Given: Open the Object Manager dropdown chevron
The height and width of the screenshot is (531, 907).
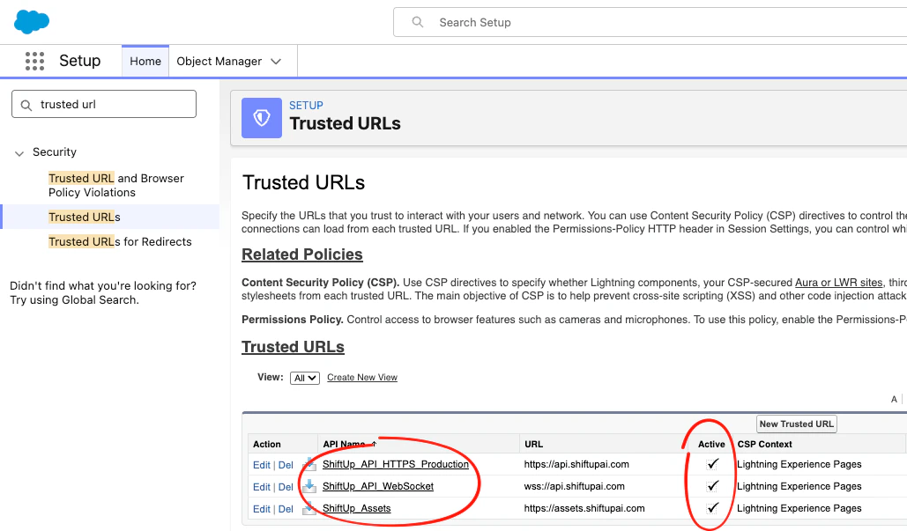Looking at the screenshot, I should [276, 61].
